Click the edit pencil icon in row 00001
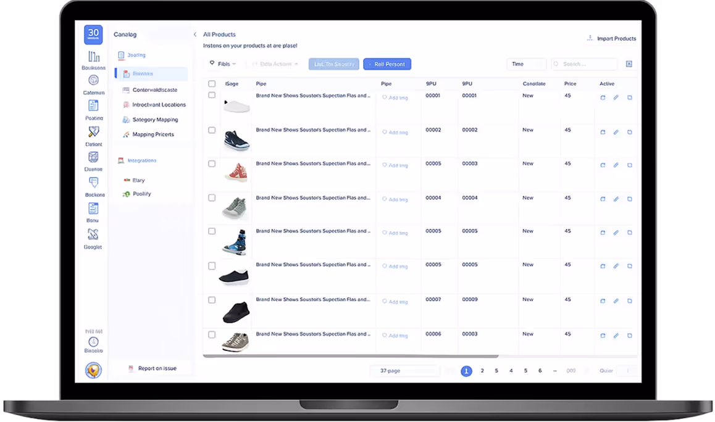The width and height of the screenshot is (715, 422). click(x=616, y=97)
